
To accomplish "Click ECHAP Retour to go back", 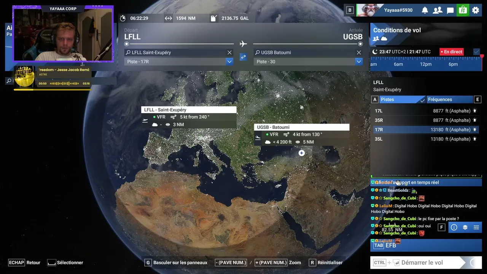I will pos(24,263).
